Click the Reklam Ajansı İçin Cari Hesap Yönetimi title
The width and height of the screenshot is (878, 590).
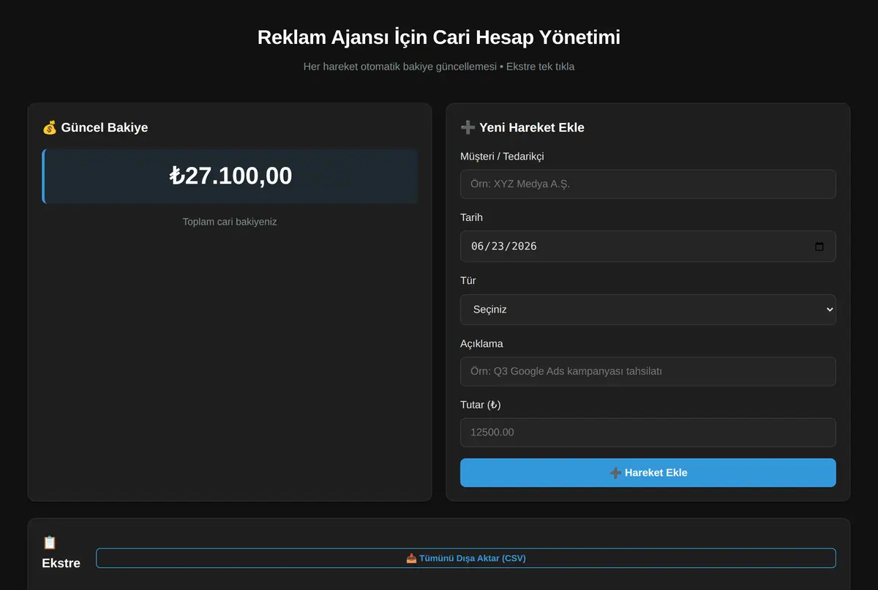tap(439, 37)
